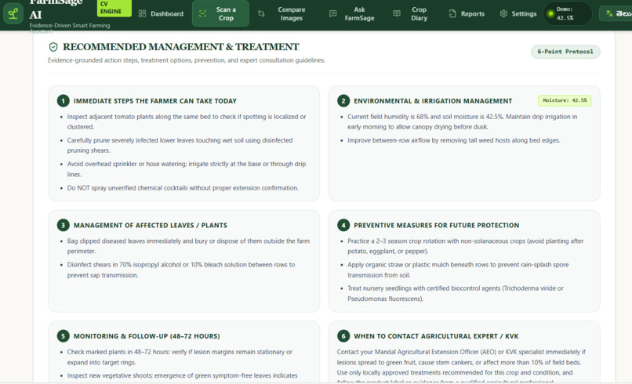This screenshot has width=632, height=384.
Task: Click the 'Inspect adjacent tomato plants' bullet
Action: coord(186,121)
